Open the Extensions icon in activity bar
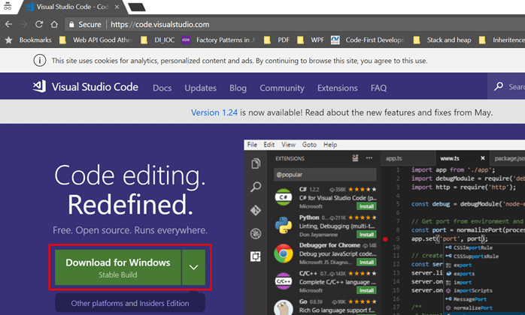The height and width of the screenshot is (315, 525). pyautogui.click(x=256, y=256)
